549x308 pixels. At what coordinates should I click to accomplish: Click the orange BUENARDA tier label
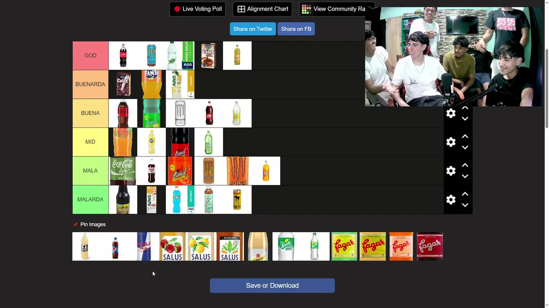[x=90, y=84]
